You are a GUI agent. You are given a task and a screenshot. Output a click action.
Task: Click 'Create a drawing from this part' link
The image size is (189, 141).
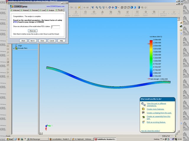coord(158,113)
